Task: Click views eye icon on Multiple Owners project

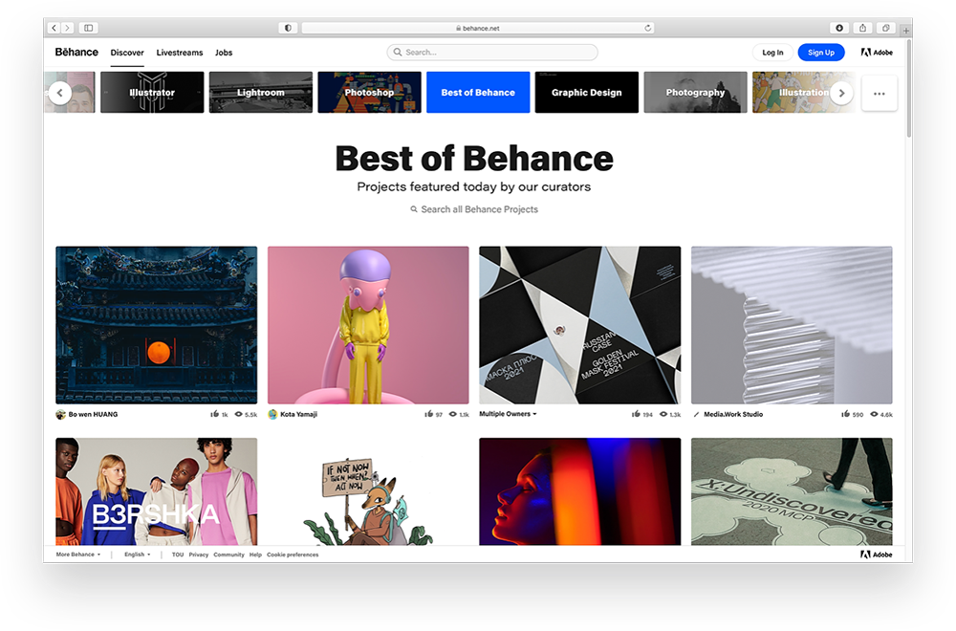Action: [663, 414]
